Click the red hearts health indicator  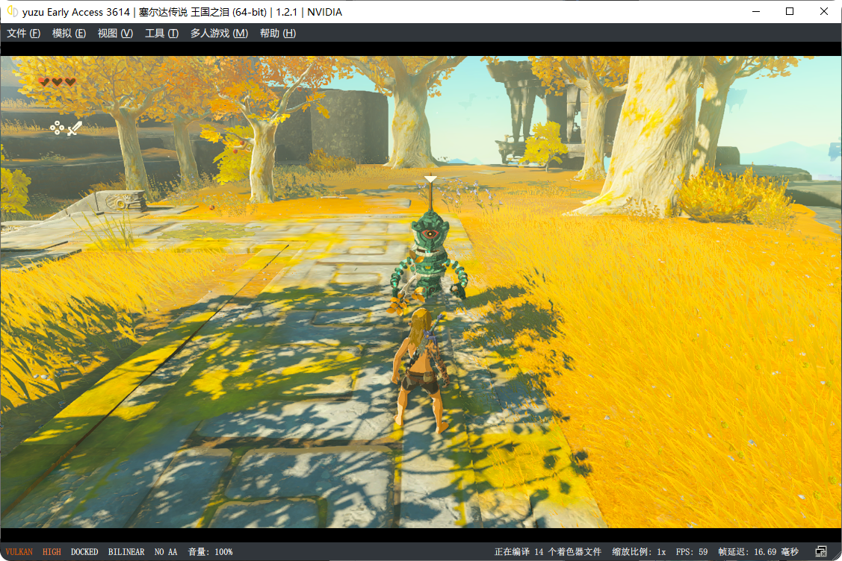point(57,81)
